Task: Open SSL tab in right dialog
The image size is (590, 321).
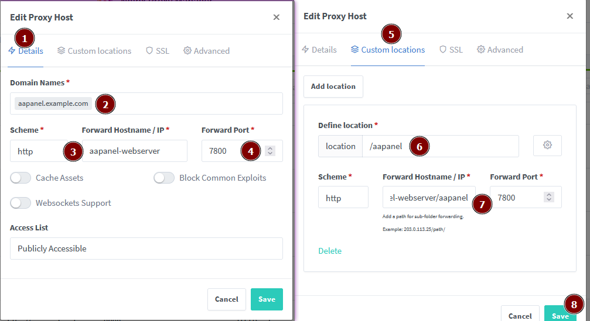Action: pyautogui.click(x=451, y=50)
